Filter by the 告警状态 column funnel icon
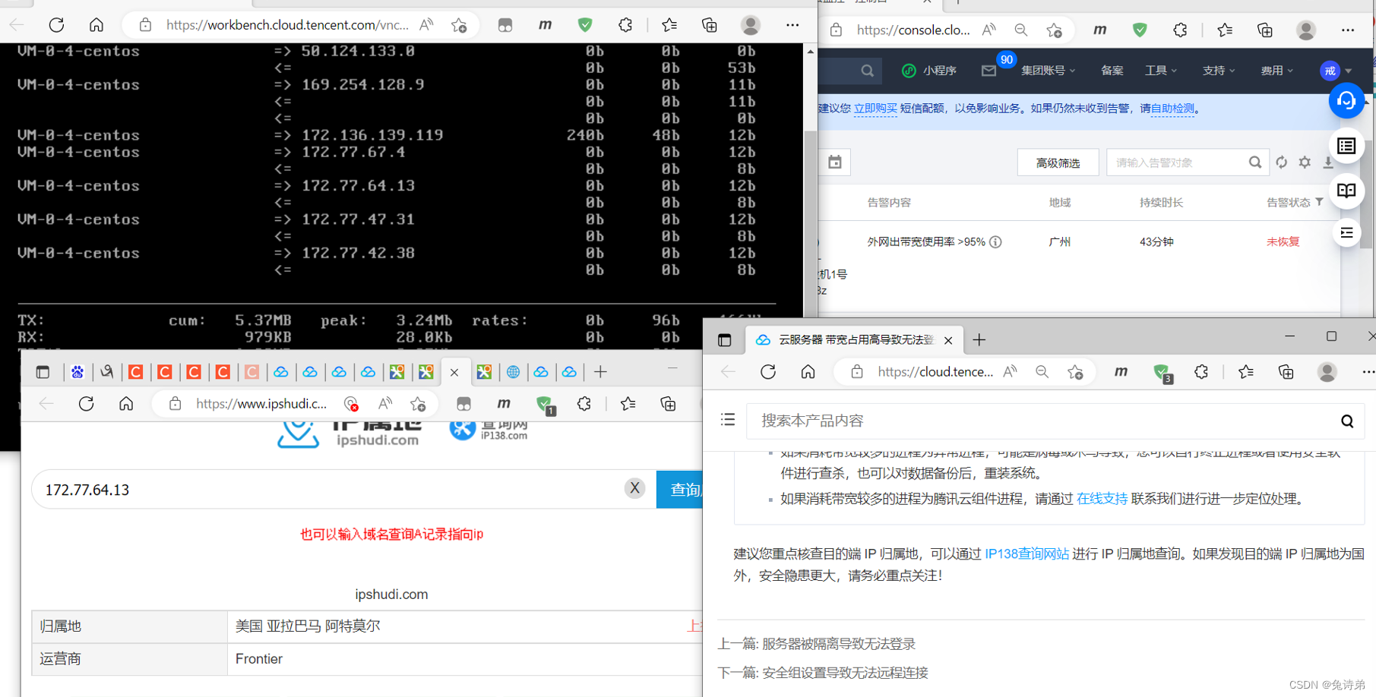This screenshot has width=1376, height=697. pyautogui.click(x=1319, y=202)
